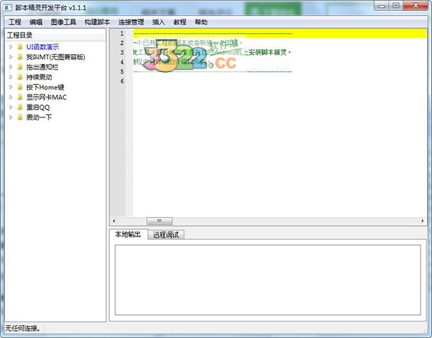The height and width of the screenshot is (338, 432).
Task: Open the 构建脚本 menu
Action: (x=97, y=22)
